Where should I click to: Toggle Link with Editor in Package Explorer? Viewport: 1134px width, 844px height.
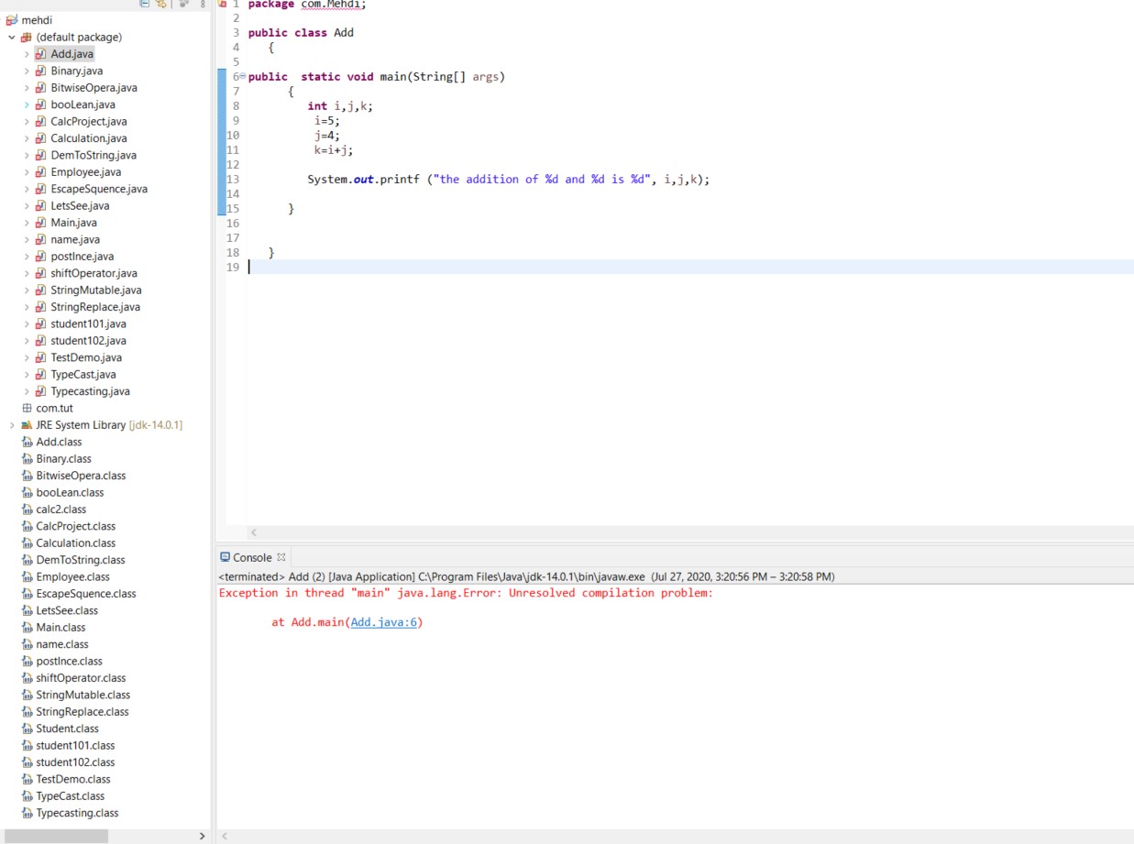[161, 4]
